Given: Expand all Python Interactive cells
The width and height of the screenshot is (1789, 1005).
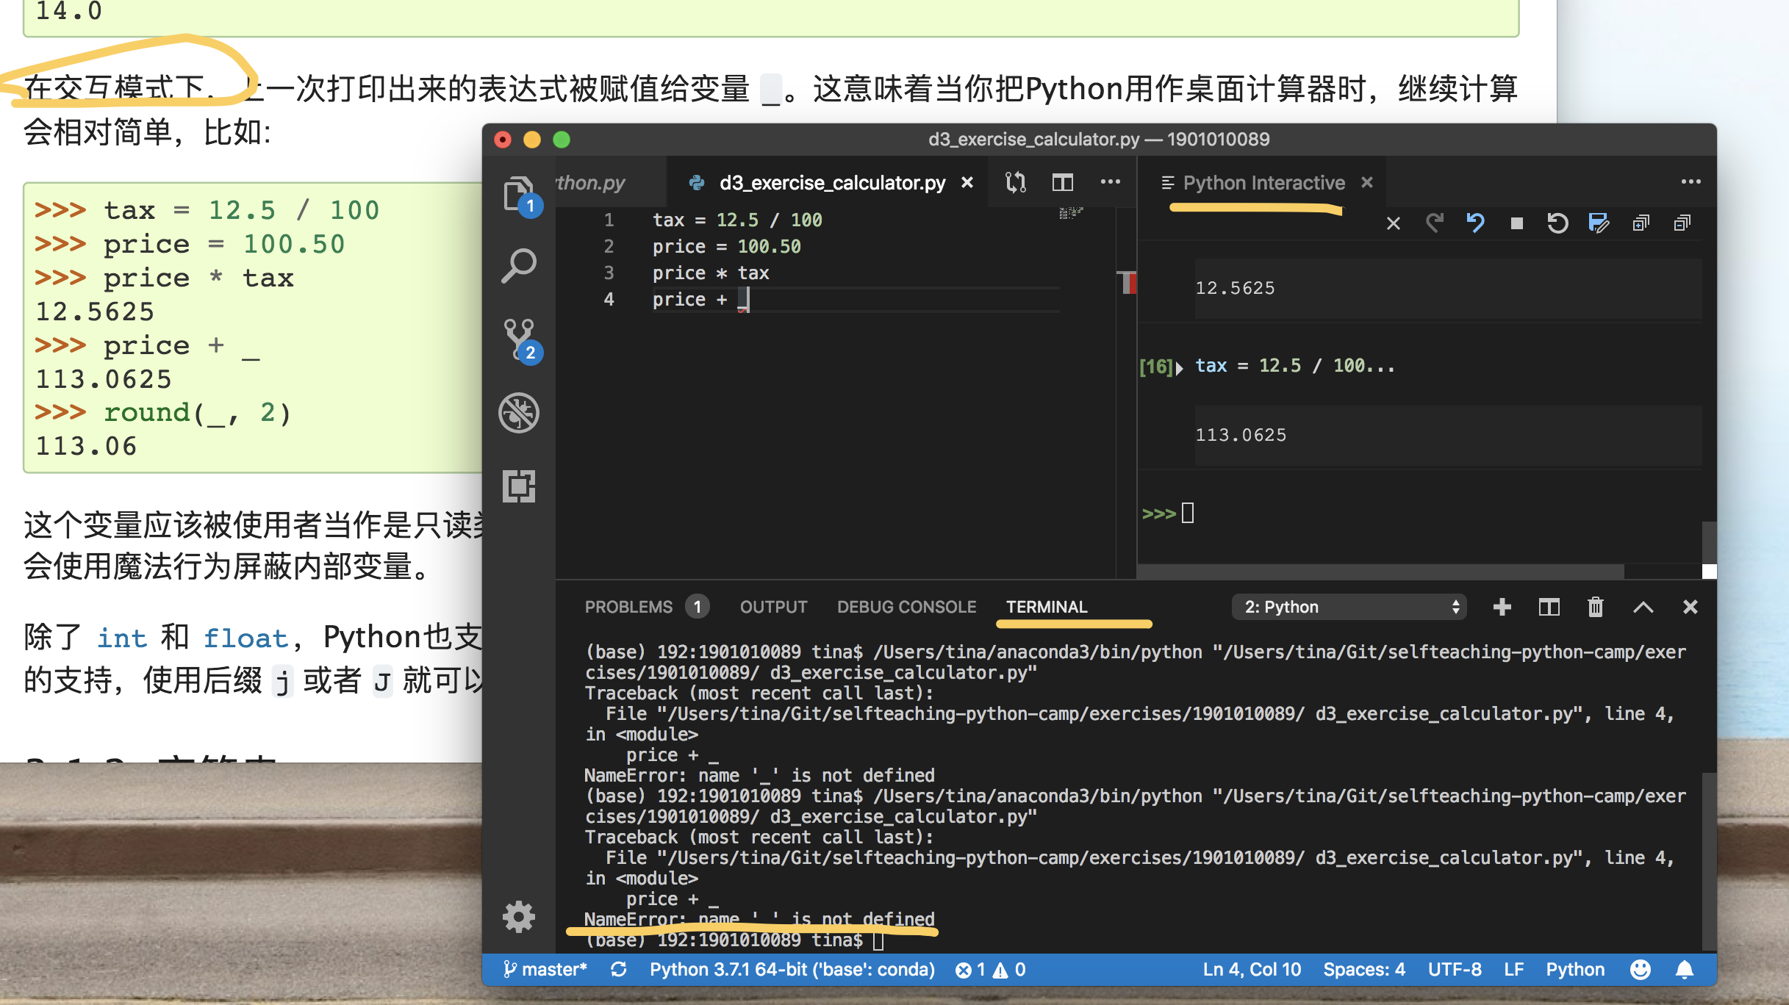Looking at the screenshot, I should (x=1641, y=223).
